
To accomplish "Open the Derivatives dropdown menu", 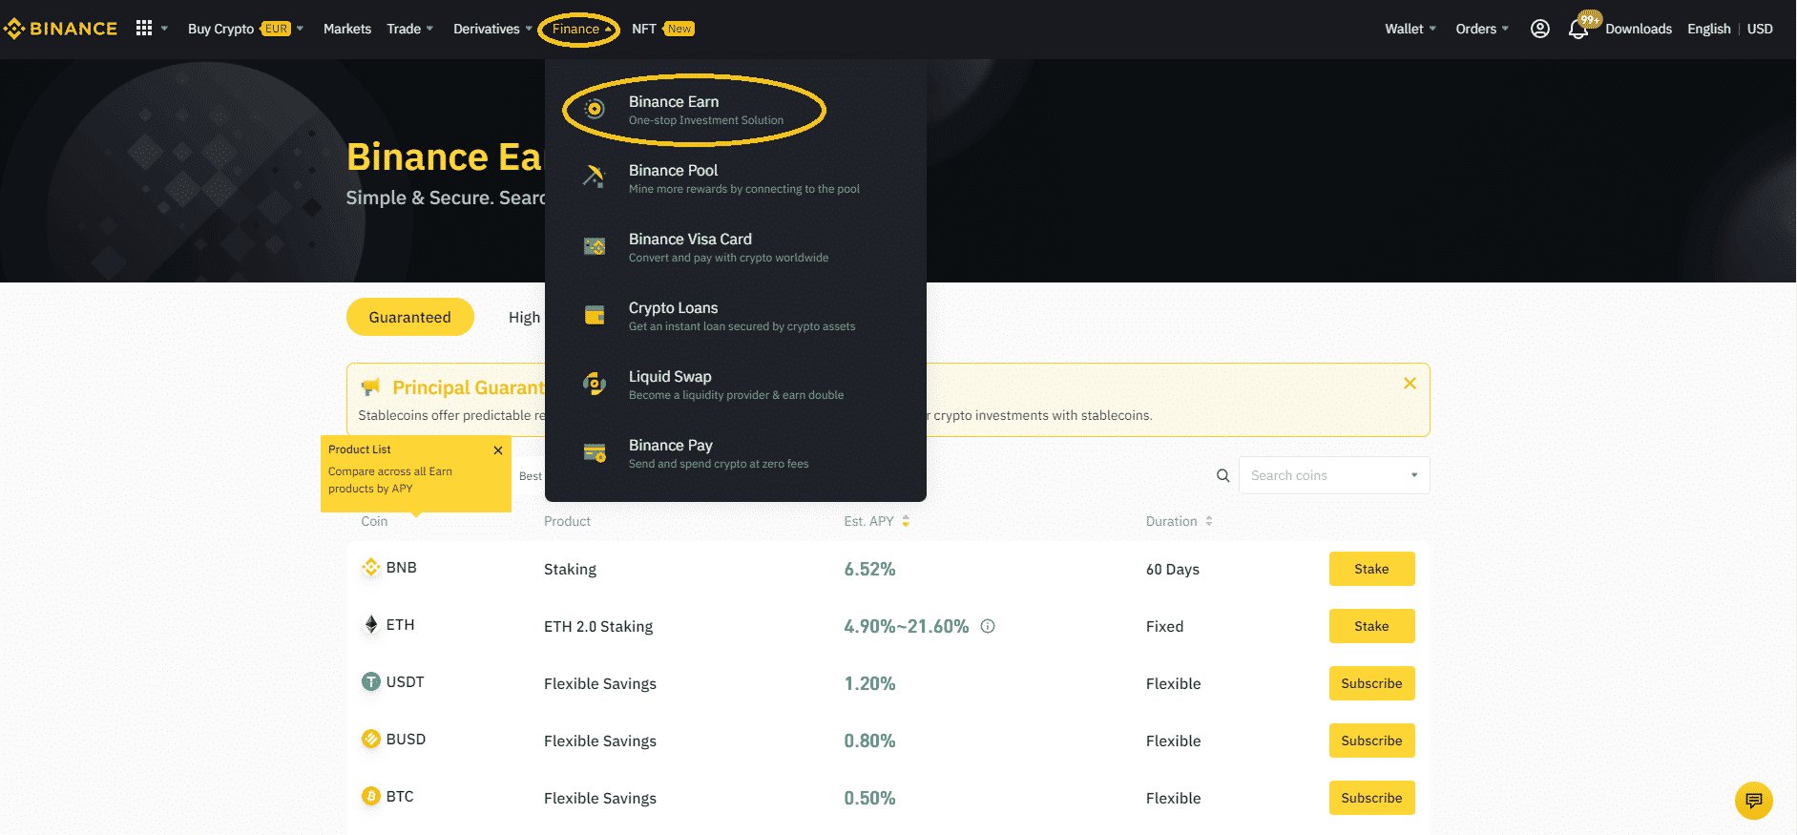I will click(x=491, y=29).
